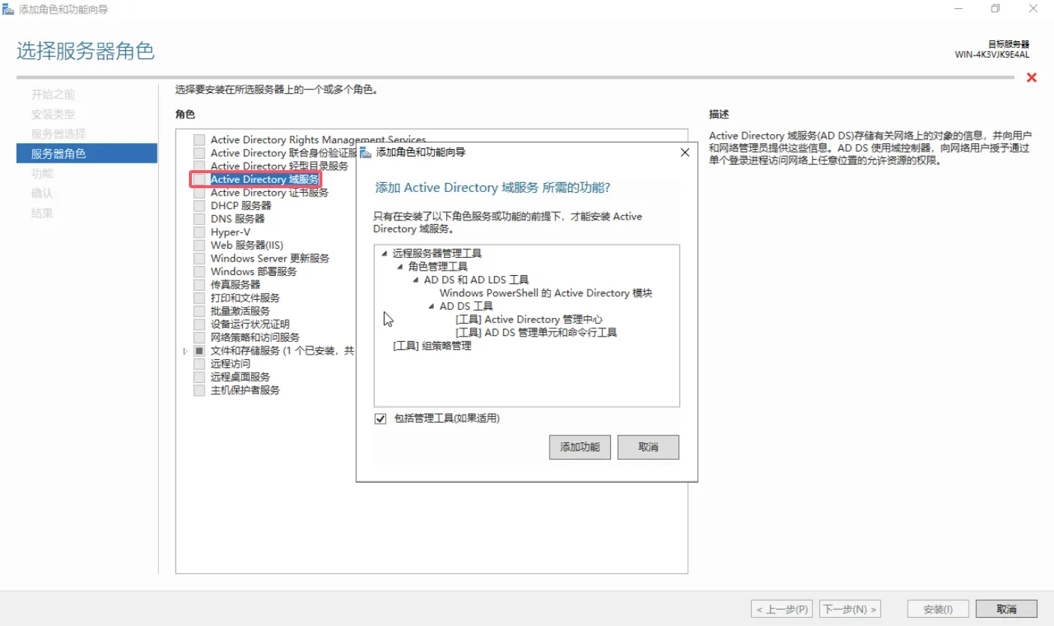Select the DNS 服务器 role entry
Image resolution: width=1054 pixels, height=626 pixels.
[238, 219]
